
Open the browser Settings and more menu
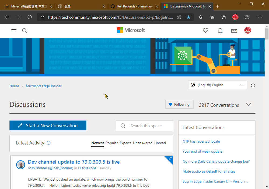coord(260,17)
